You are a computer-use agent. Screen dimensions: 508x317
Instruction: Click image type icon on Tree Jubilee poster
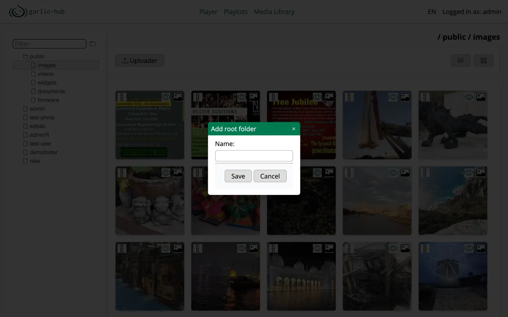point(329,97)
